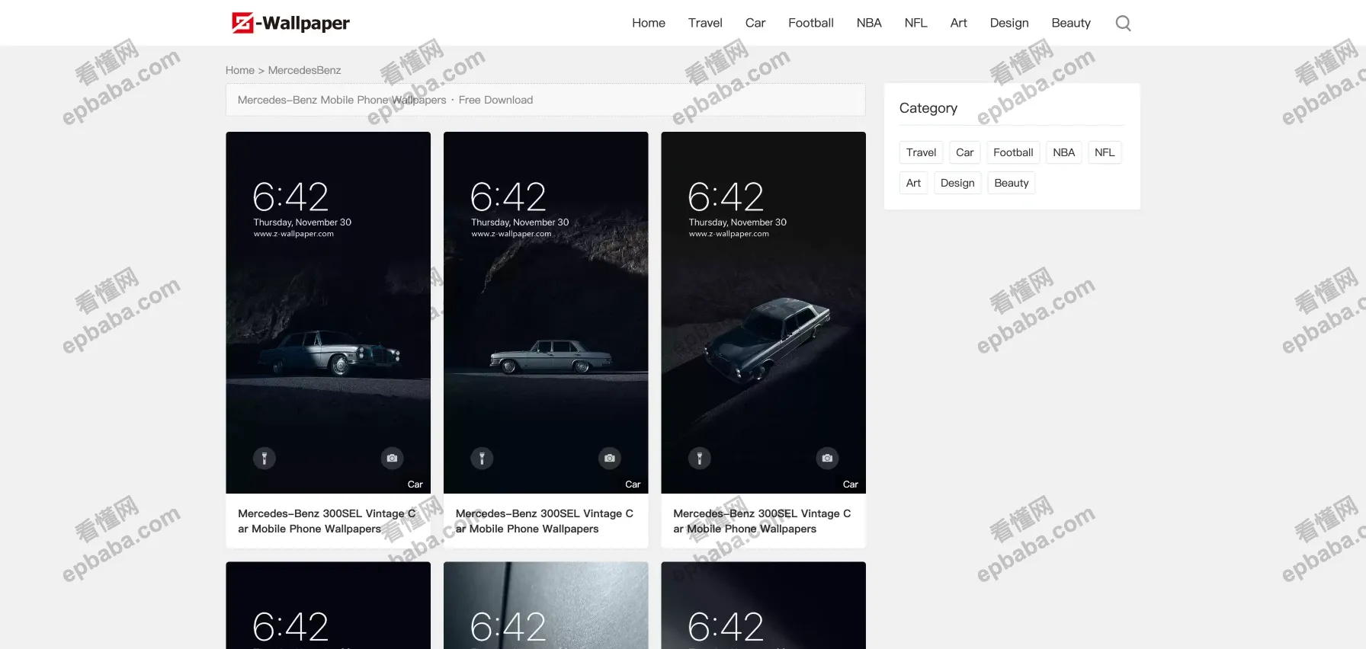Viewport: 1366px width, 649px height.
Task: Open the top-angle Mercedes wallpaper thumbnail
Action: pyautogui.click(x=763, y=320)
